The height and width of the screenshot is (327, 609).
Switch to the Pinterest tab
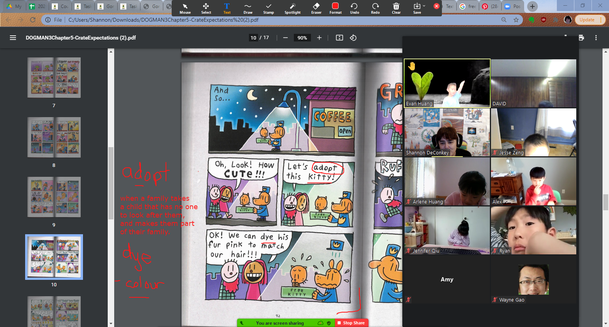pos(490,6)
